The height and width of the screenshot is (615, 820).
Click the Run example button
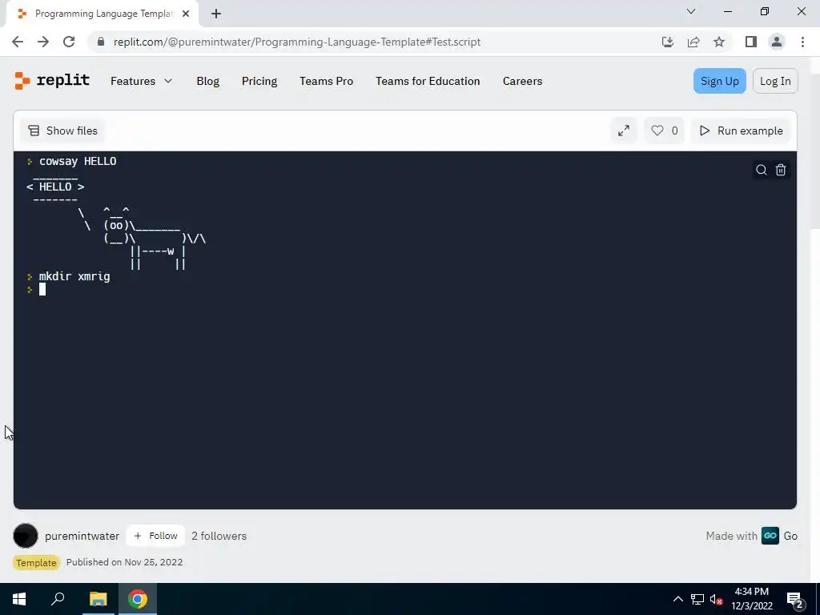point(741,131)
